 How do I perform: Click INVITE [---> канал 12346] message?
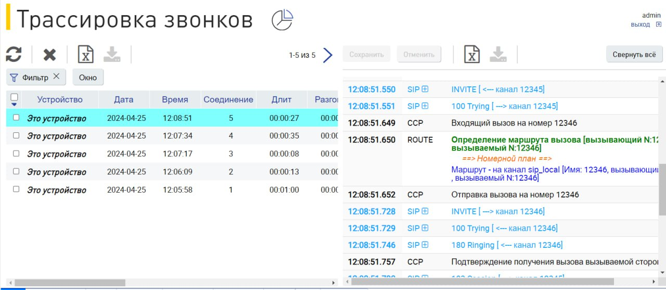point(498,211)
